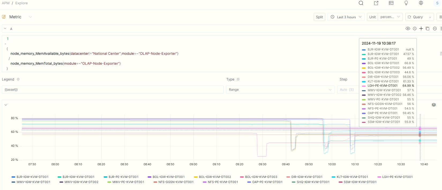442x190 pixels.
Task: Duplicate query A with copy icon
Action: coord(428,28)
